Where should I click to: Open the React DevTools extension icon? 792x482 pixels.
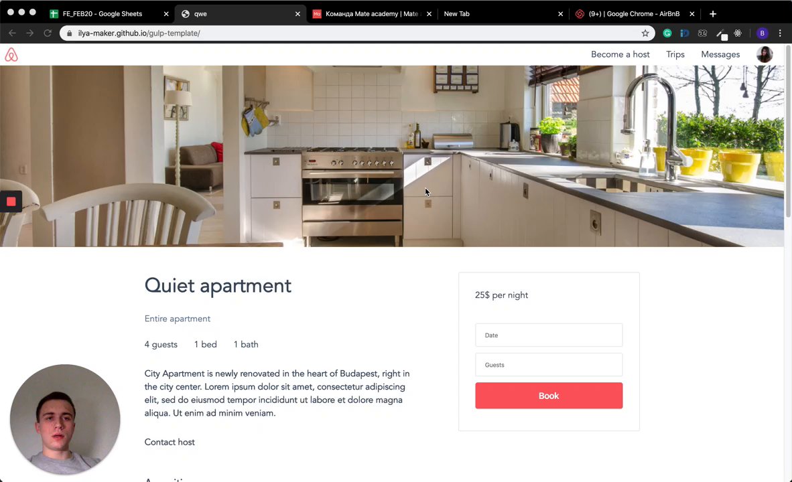point(738,33)
